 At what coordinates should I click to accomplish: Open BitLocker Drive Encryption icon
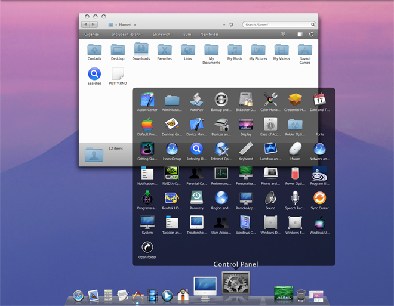(246, 100)
